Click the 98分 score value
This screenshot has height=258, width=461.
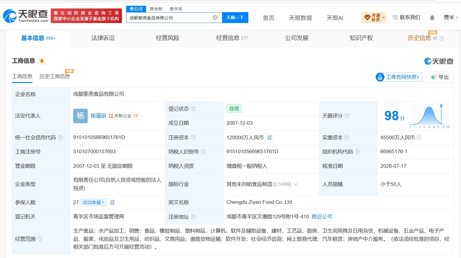point(394,116)
